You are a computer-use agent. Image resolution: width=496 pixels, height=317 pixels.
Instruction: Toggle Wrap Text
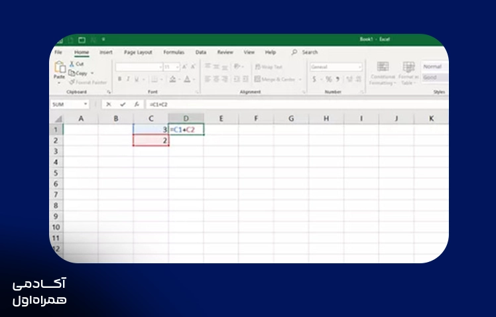pos(269,67)
